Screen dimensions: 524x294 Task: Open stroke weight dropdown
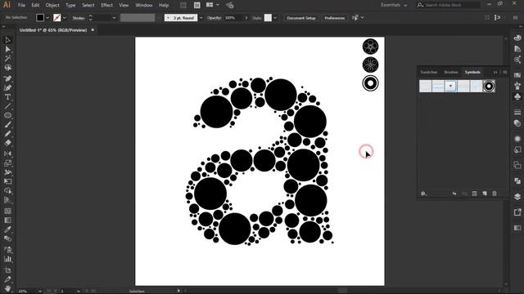114,18
